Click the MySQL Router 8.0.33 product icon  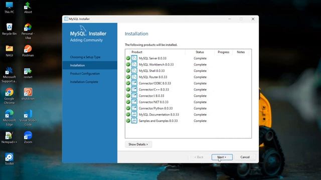coord(134,77)
